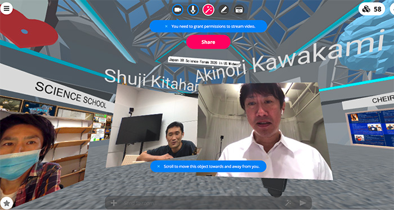Dismiss the video permissions notification
The image size is (394, 210).
(x=166, y=26)
